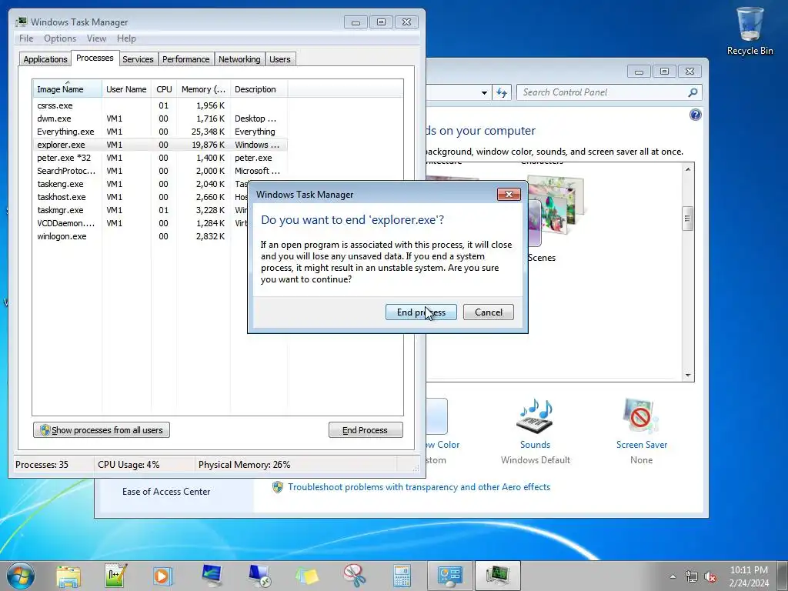Select taskeng.exe process row

point(141,184)
